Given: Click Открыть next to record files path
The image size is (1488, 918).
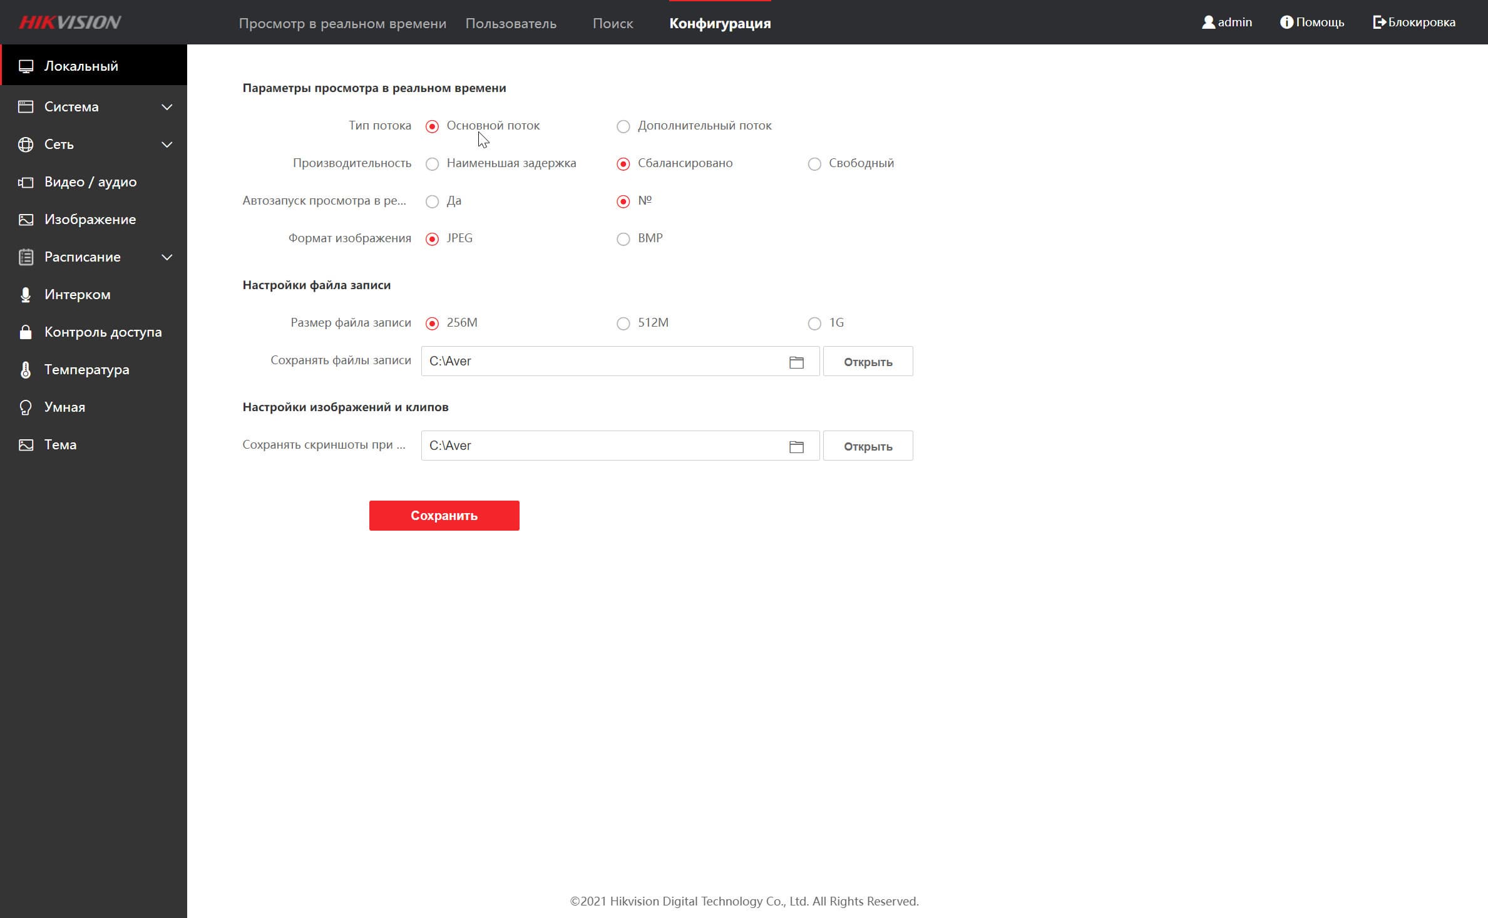Looking at the screenshot, I should [x=868, y=362].
